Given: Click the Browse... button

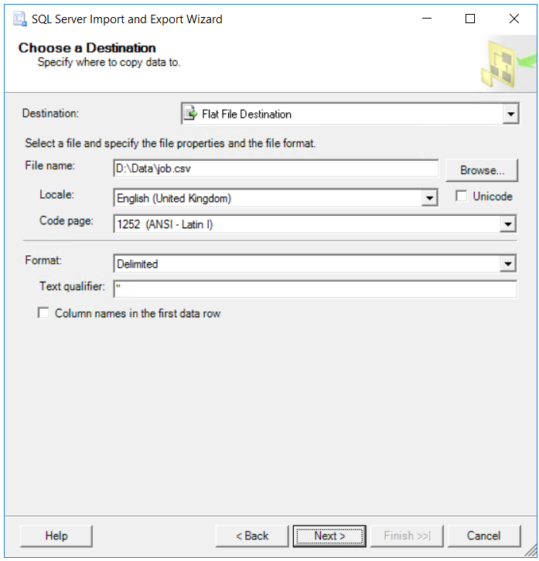Looking at the screenshot, I should point(482,170).
